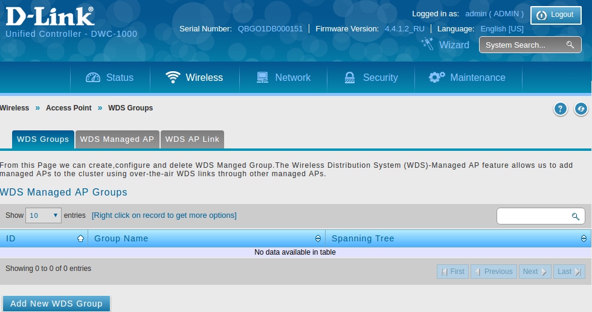Open the Wireless navigation menu
This screenshot has height=312, width=592.
point(195,77)
